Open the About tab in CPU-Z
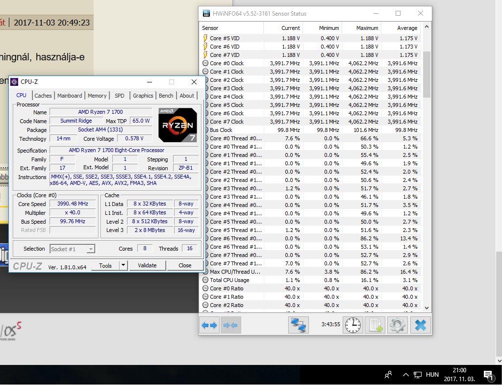Image resolution: width=502 pixels, height=388 pixels. pos(187,96)
